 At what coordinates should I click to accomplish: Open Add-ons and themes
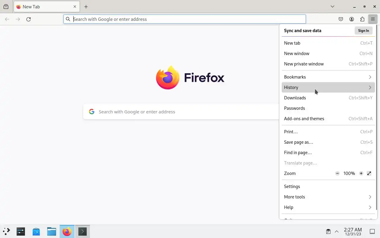[328, 119]
